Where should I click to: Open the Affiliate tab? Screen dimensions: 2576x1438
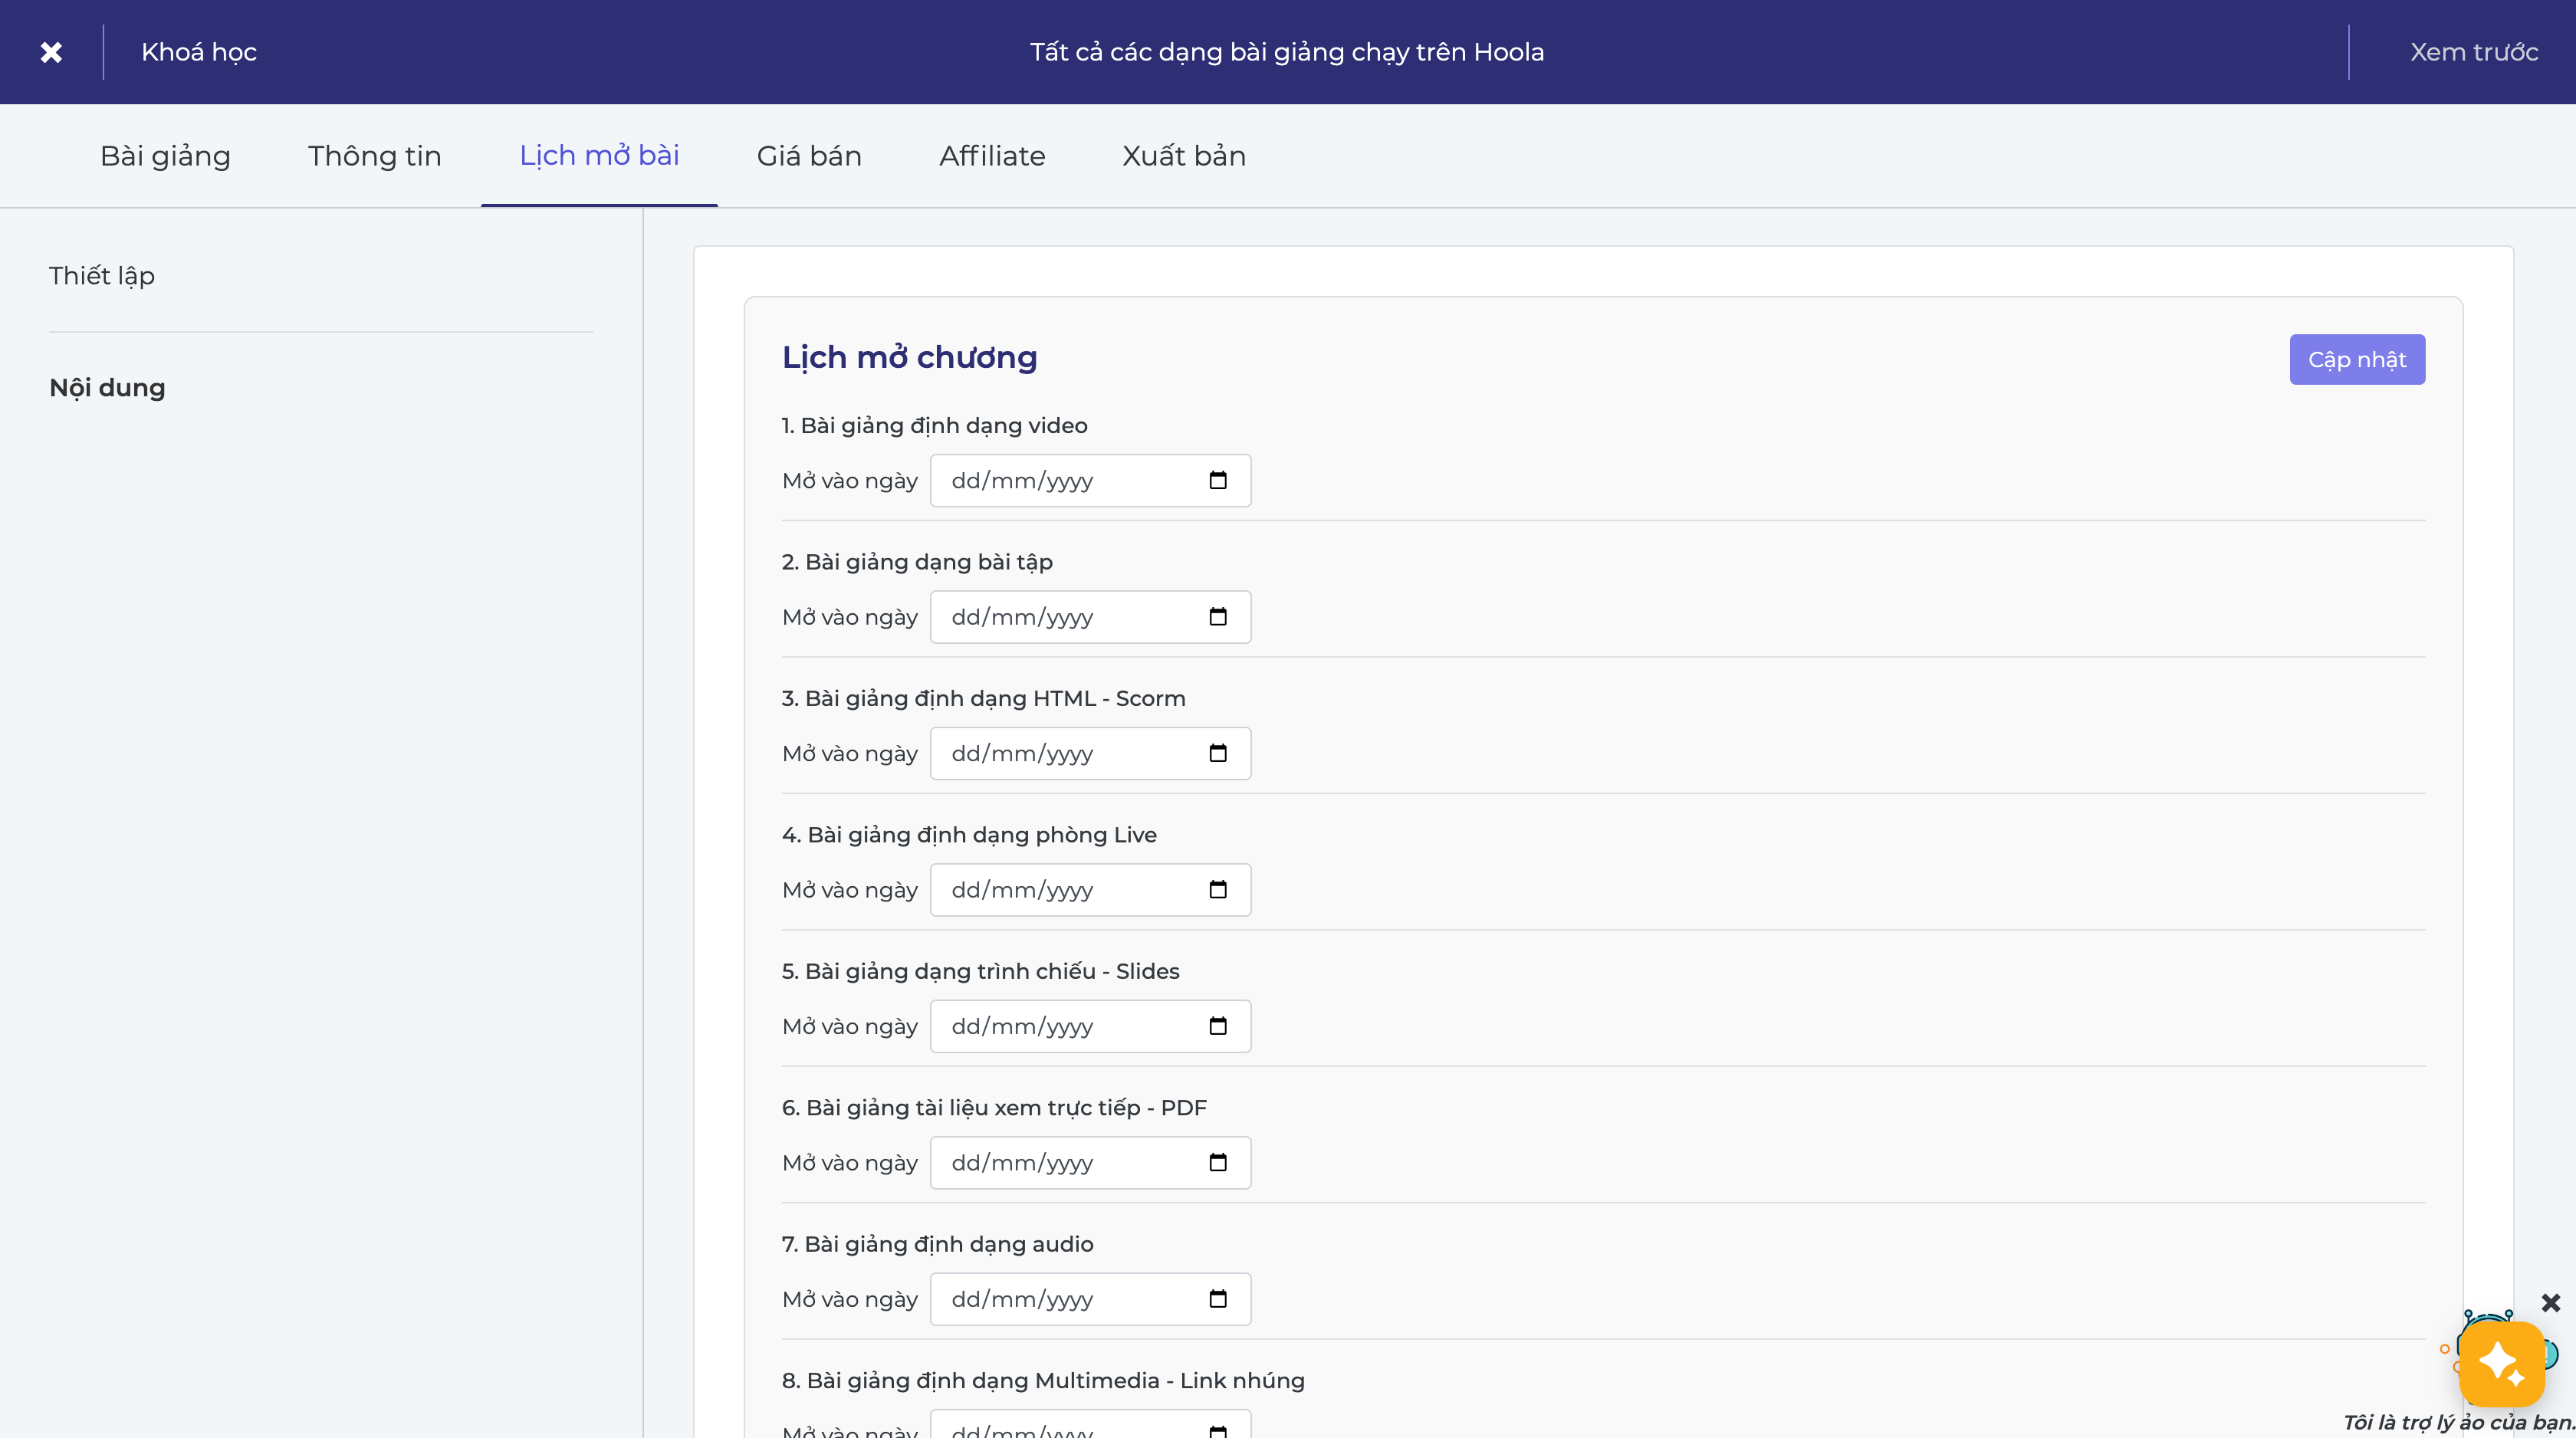(x=992, y=156)
